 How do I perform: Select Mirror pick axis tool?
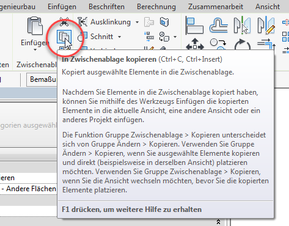[242, 25]
